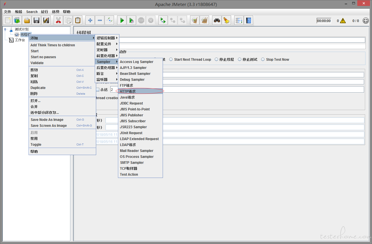Open the Function Helper list icon
Screen dimensions: 372x244
[239, 20]
